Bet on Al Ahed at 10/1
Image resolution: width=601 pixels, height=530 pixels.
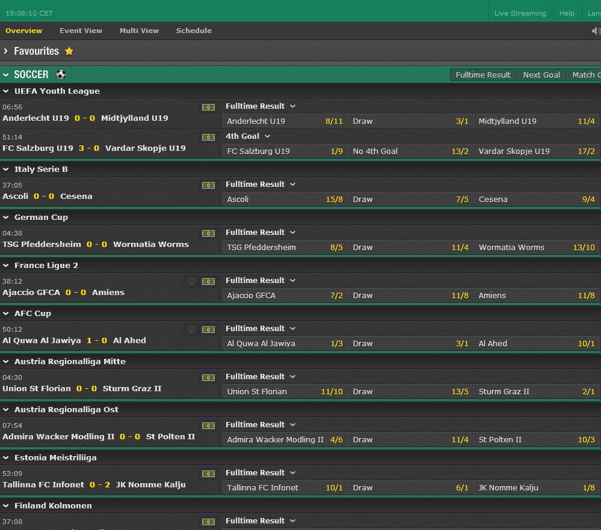(536, 343)
